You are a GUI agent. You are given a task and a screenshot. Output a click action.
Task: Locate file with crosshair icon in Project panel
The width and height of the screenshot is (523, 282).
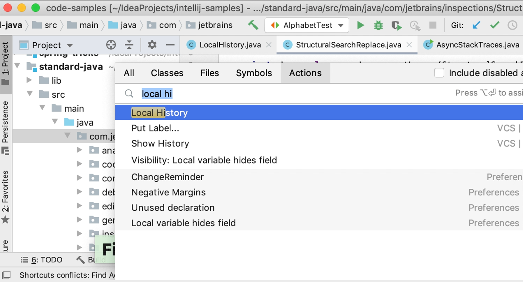click(111, 45)
